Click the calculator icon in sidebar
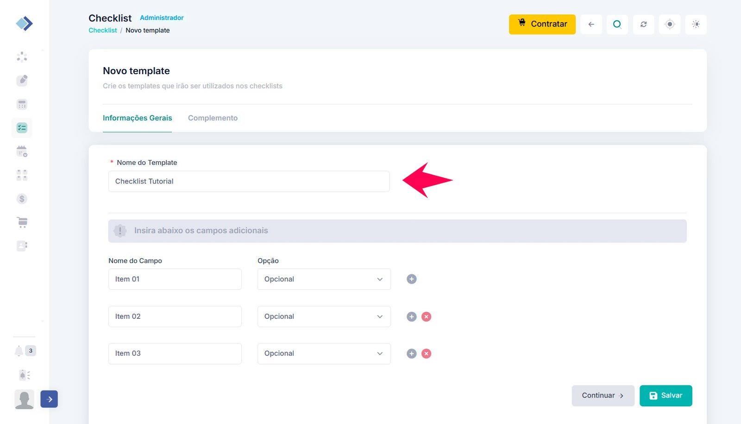Viewport: 741px width, 424px height. pyautogui.click(x=22, y=104)
